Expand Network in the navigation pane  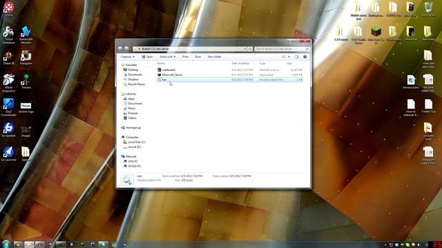(x=129, y=156)
